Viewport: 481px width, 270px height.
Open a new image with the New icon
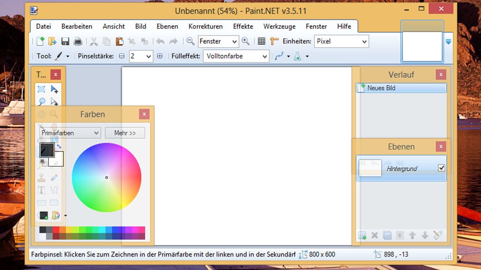39,41
